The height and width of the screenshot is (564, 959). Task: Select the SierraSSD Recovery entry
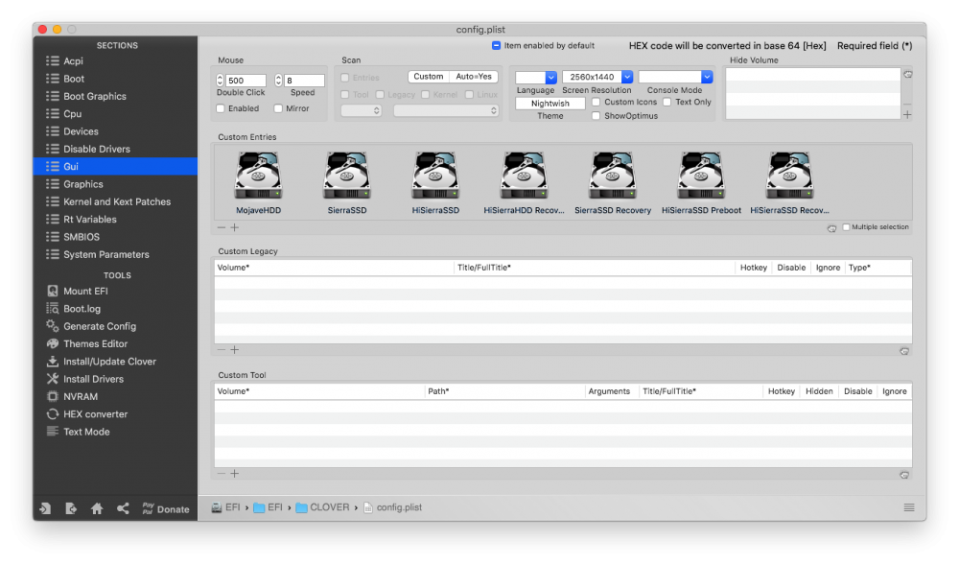[612, 183]
